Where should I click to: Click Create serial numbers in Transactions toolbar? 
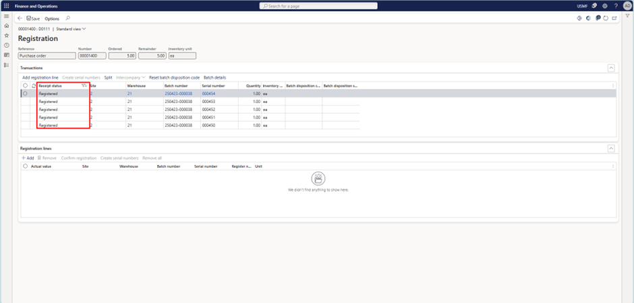click(81, 77)
